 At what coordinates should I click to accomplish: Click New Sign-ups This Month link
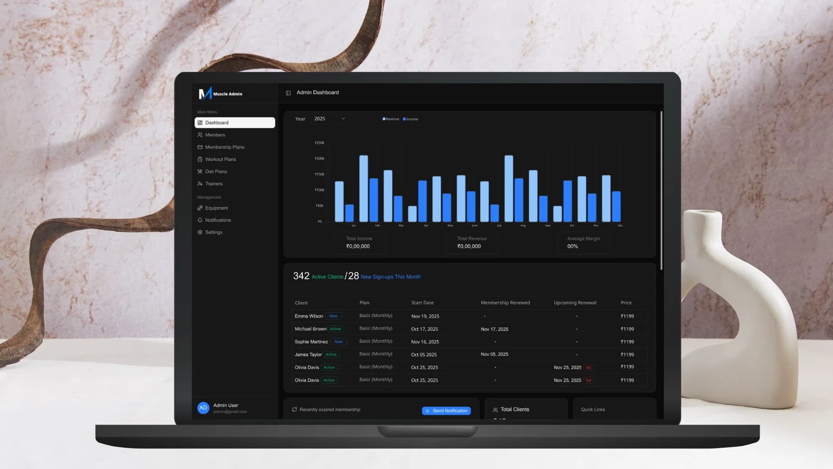point(391,277)
